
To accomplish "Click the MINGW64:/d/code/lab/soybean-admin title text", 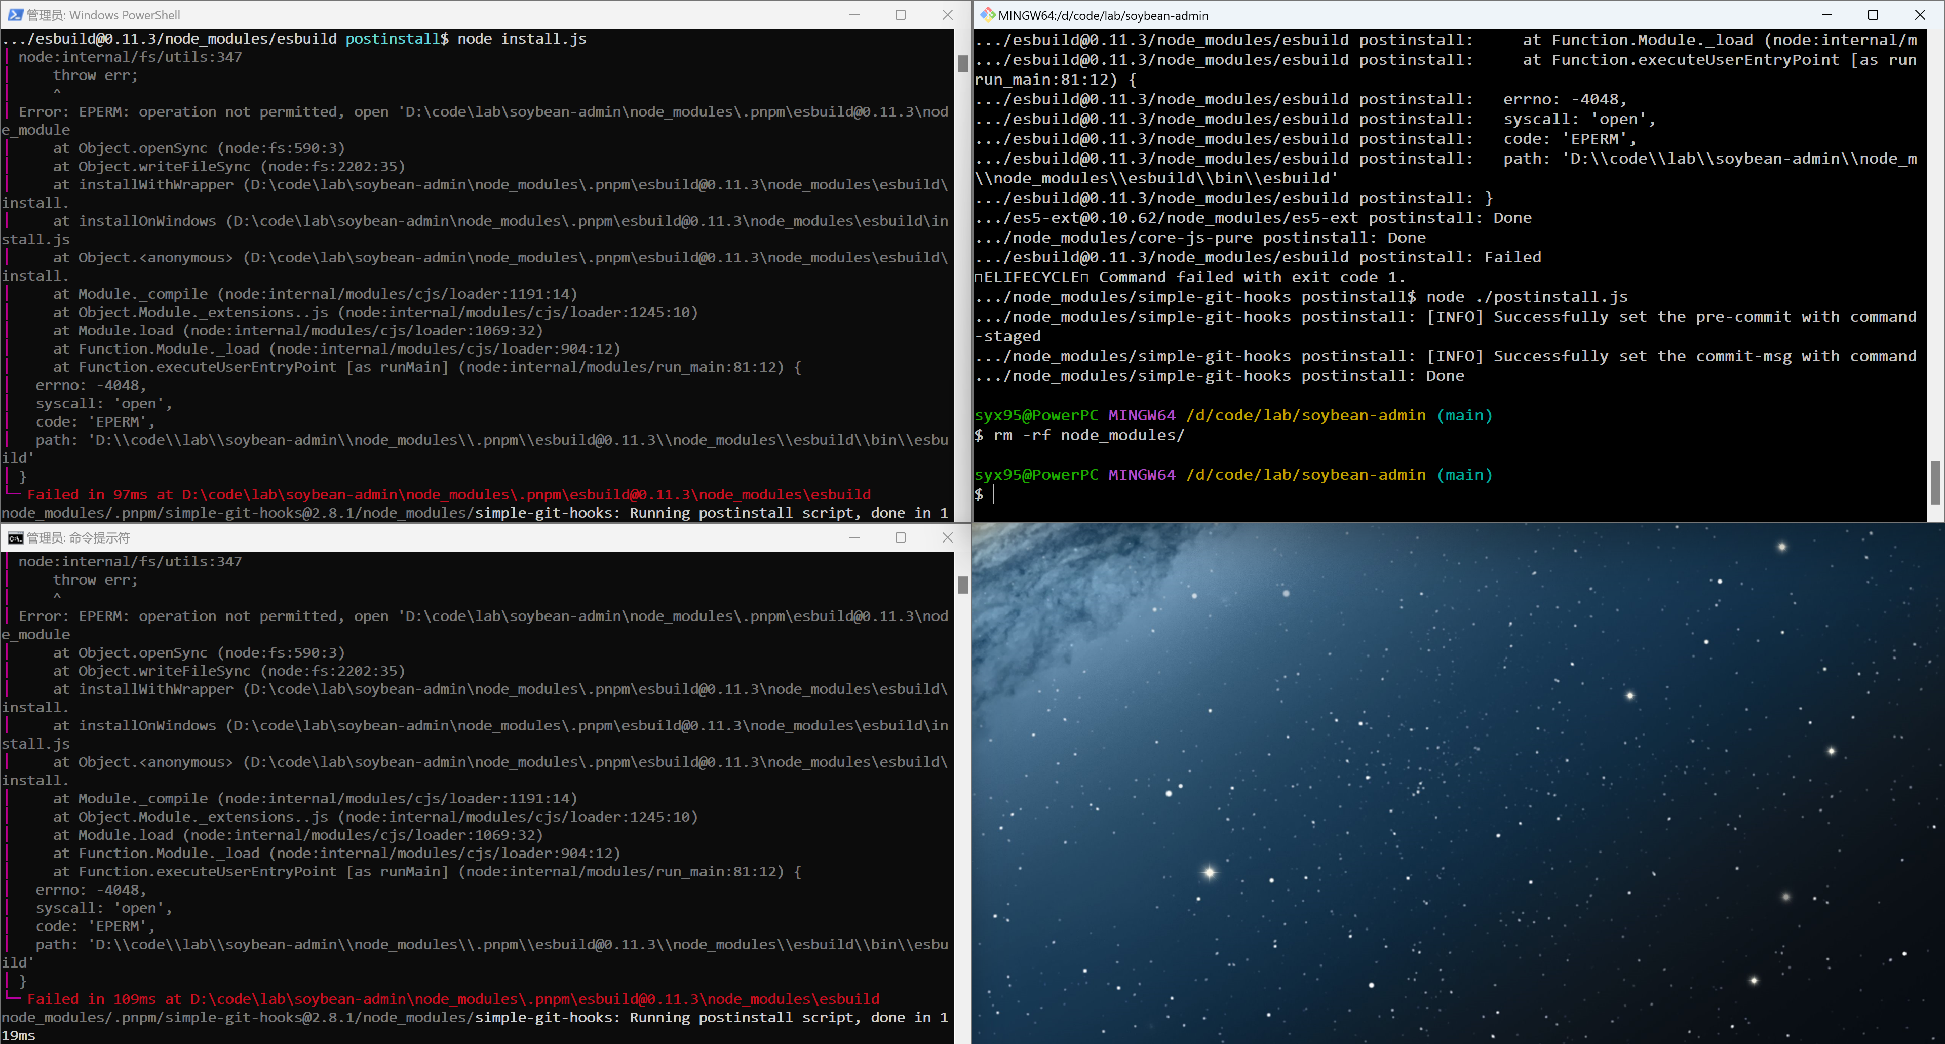I will click(x=1102, y=14).
